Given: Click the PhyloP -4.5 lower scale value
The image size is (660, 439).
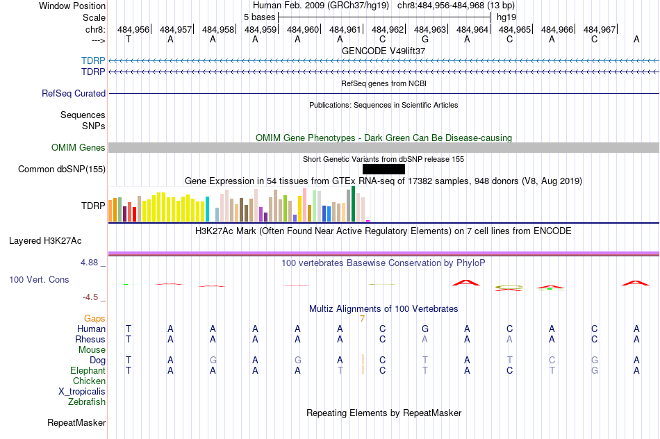Looking at the screenshot, I should pyautogui.click(x=90, y=297).
